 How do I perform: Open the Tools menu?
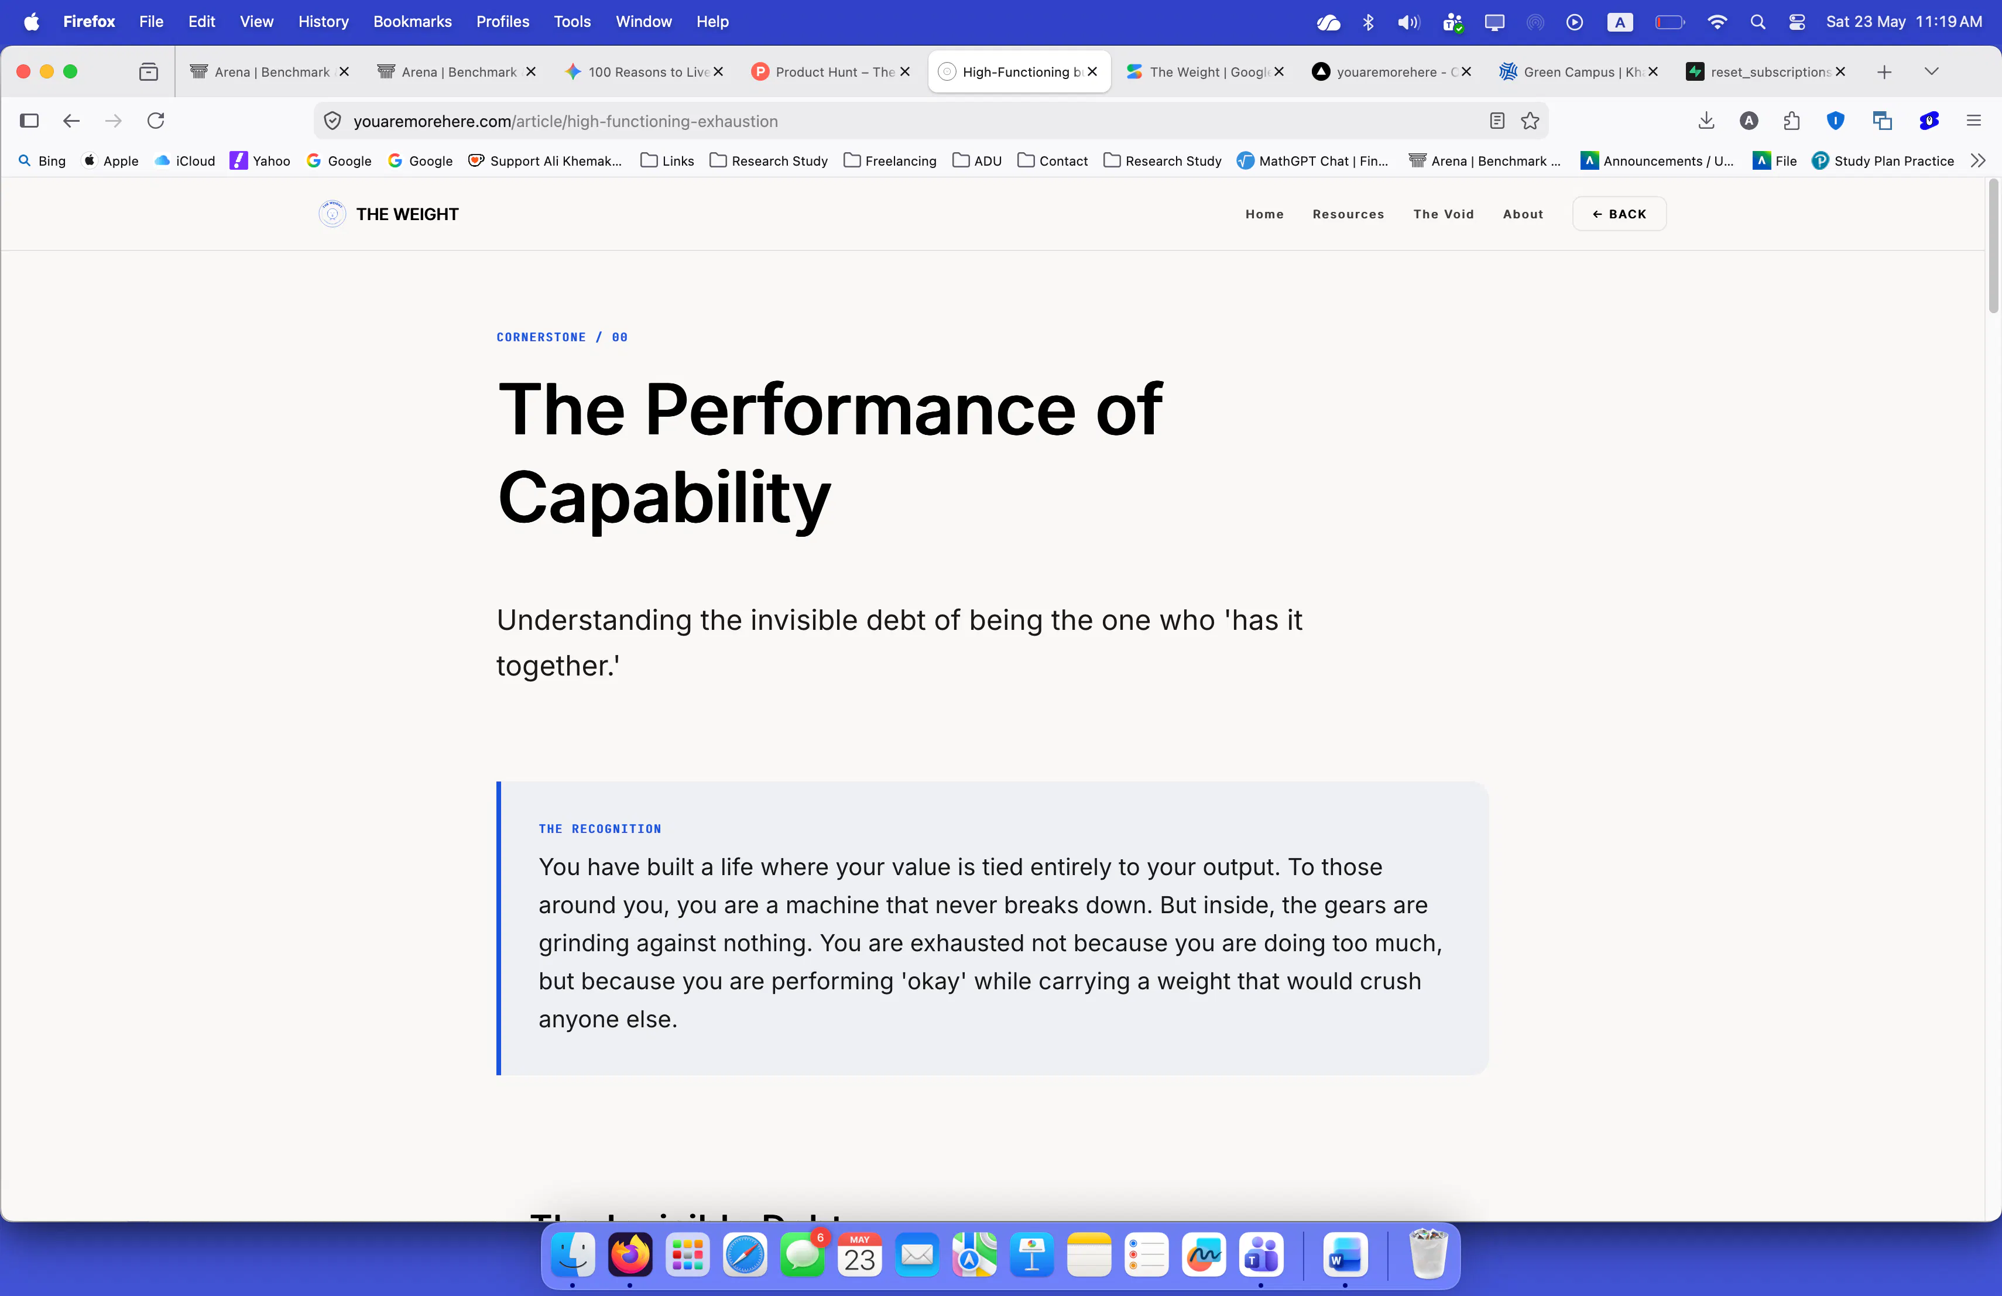pos(572,22)
